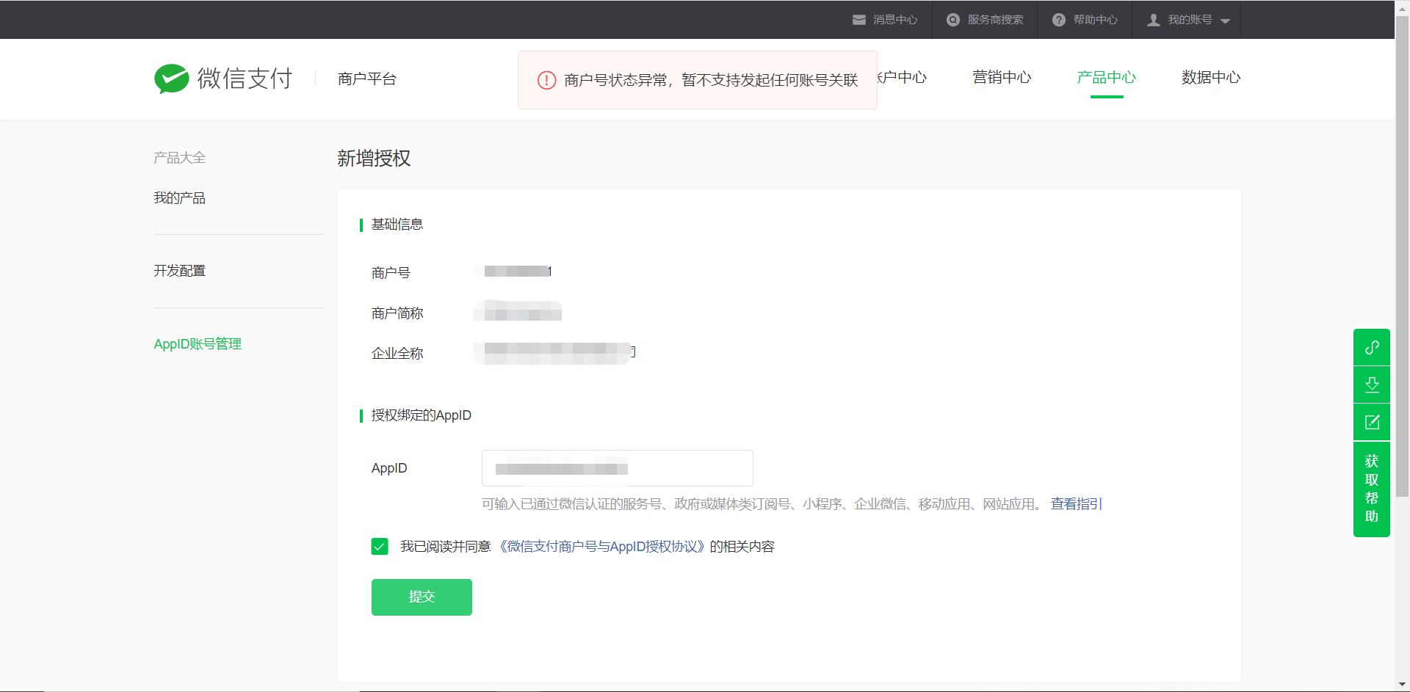Click the red warning exclamation icon
This screenshot has width=1410, height=692.
tap(547, 80)
